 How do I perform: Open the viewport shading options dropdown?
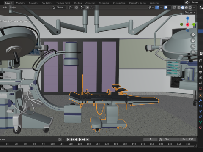(x=194, y=8)
